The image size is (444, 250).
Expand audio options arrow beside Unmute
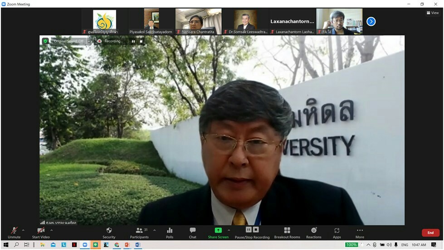24,230
